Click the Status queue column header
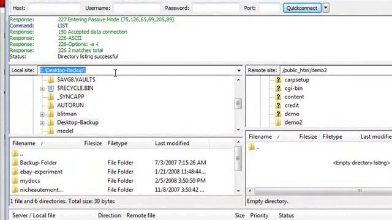 point(286,215)
